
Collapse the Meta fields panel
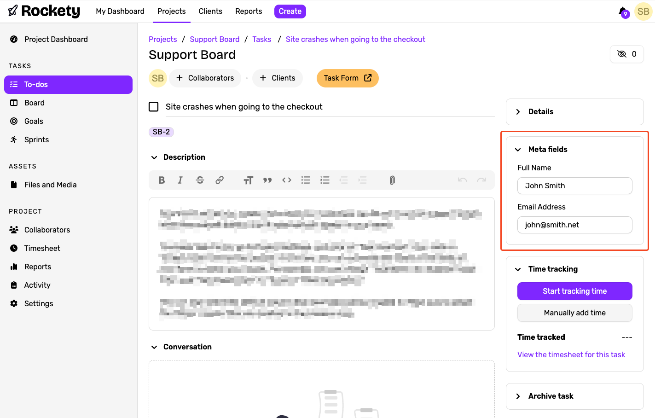(518, 150)
